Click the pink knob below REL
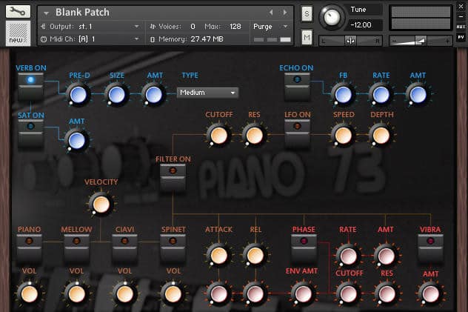This screenshot has height=312, width=468. coord(255,293)
